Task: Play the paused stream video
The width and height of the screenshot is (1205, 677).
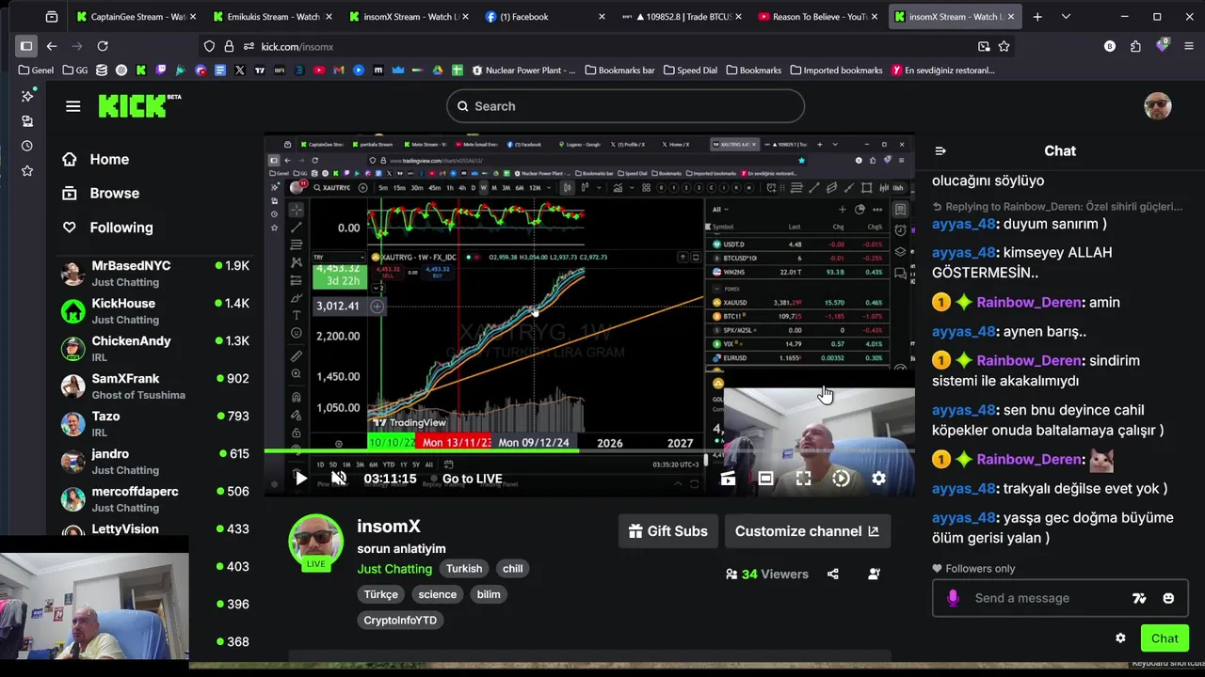Action: [301, 479]
